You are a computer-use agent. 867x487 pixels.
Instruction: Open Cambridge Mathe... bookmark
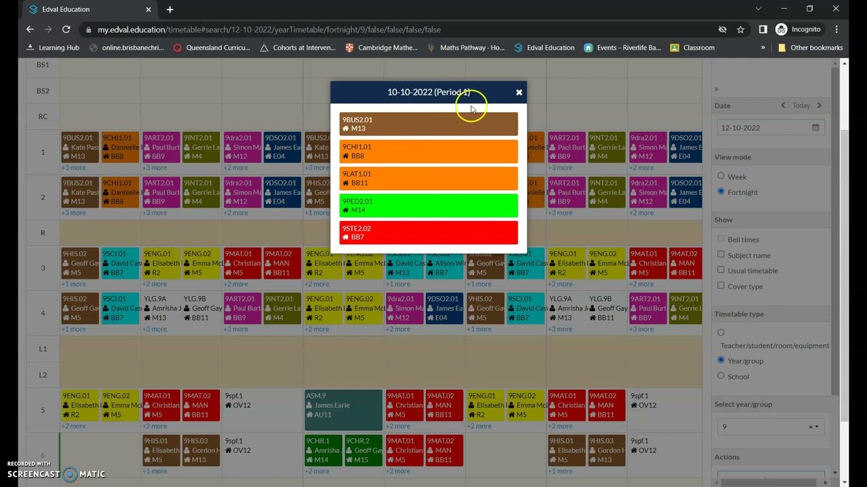click(x=381, y=48)
